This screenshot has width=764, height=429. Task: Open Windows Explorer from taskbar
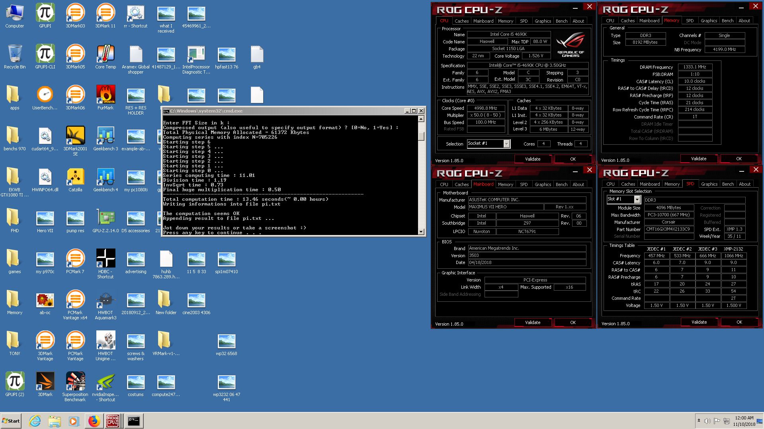coord(55,421)
